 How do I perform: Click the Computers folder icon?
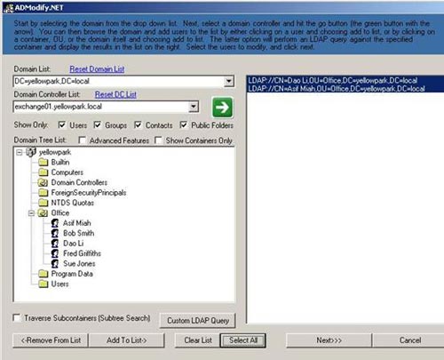44,172
